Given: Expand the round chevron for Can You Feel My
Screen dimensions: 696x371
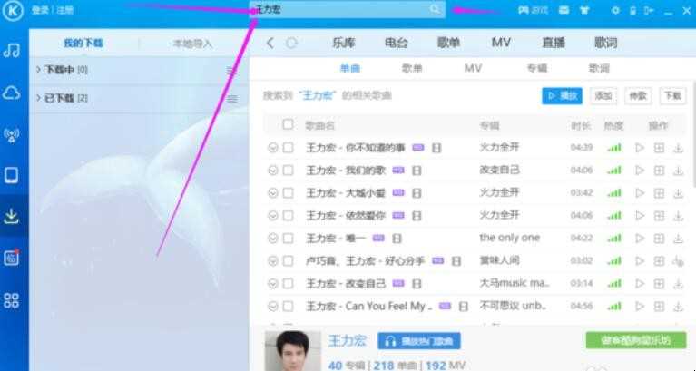Looking at the screenshot, I should pyautogui.click(x=272, y=307).
